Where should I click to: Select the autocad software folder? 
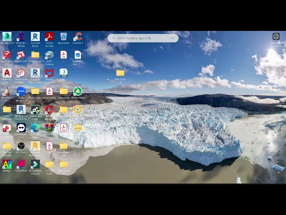(7, 109)
